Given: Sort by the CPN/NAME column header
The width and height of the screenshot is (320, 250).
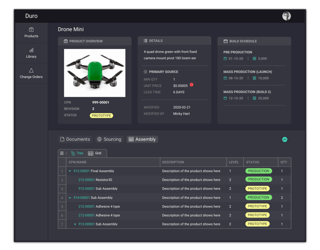Looking at the screenshot, I should pyautogui.click(x=78, y=162).
